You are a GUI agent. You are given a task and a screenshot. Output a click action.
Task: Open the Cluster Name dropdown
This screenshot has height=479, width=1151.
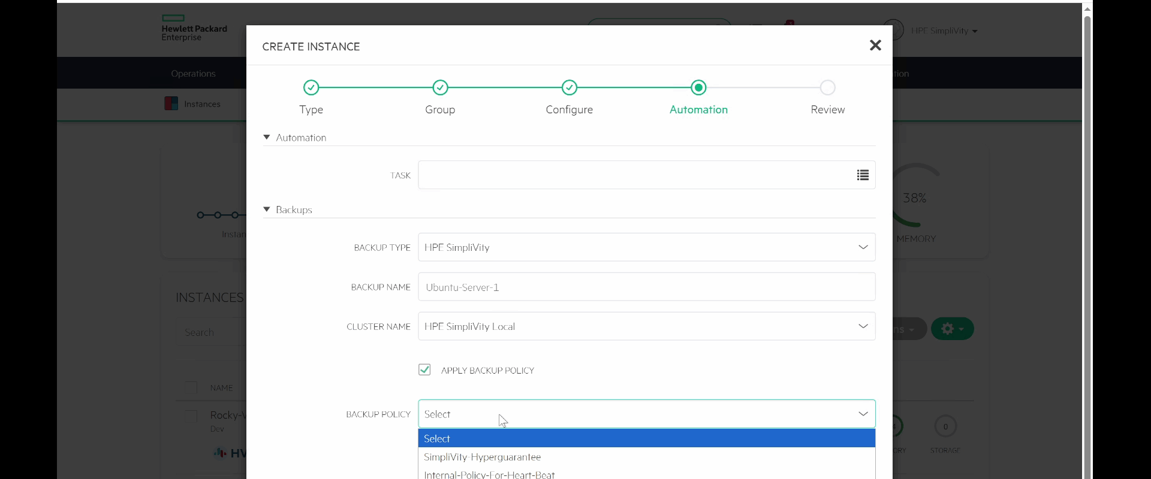(646, 326)
